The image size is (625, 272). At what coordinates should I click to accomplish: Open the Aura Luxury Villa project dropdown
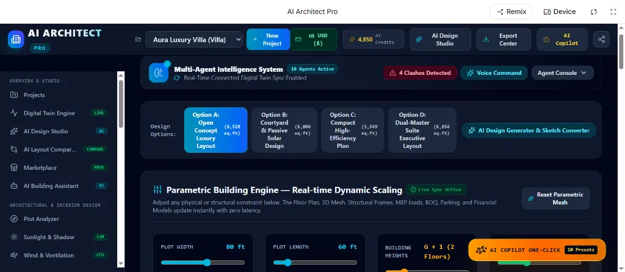tap(193, 40)
